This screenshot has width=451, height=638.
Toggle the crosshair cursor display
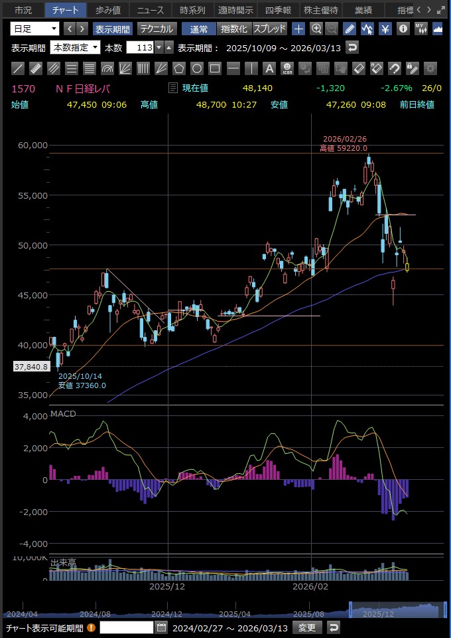pyautogui.click(x=299, y=29)
